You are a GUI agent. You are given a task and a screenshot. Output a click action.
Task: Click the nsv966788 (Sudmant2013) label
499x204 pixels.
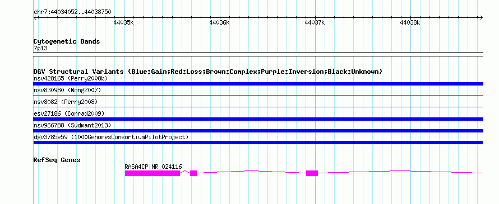pos(72,125)
